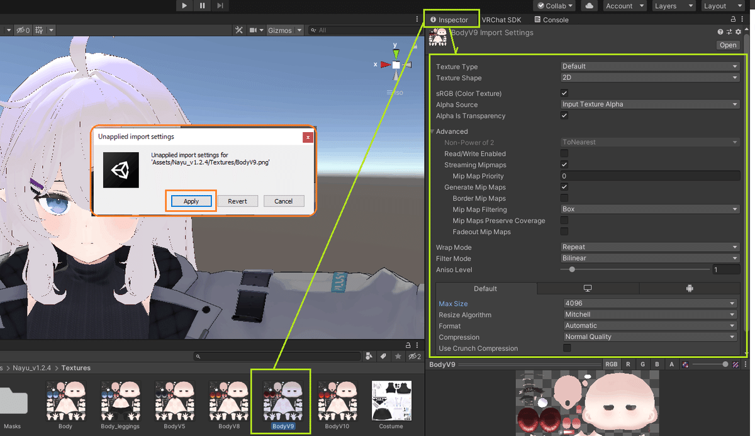Open the cloud services icon
755x436 pixels.
(589, 6)
